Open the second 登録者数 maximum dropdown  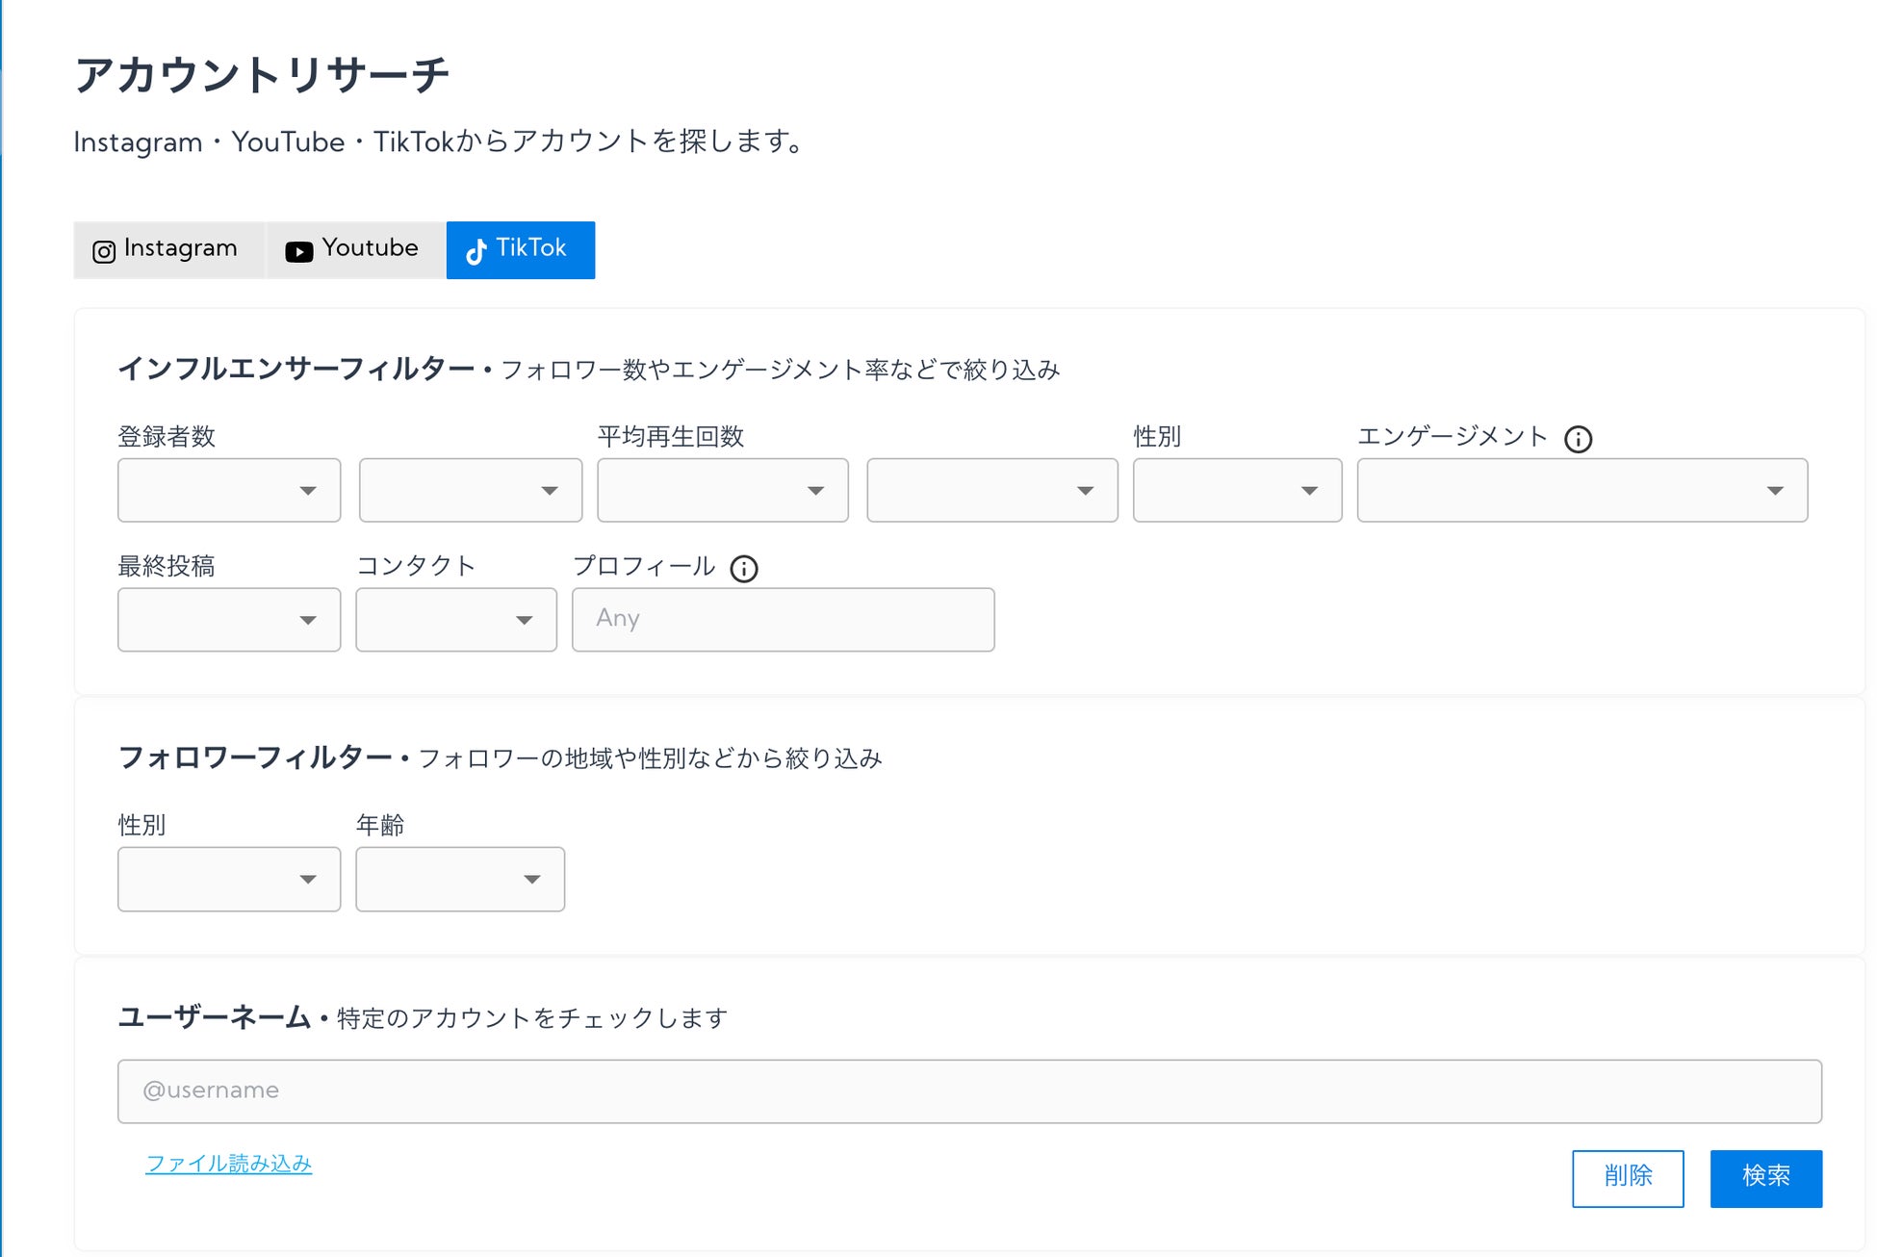[x=470, y=490]
